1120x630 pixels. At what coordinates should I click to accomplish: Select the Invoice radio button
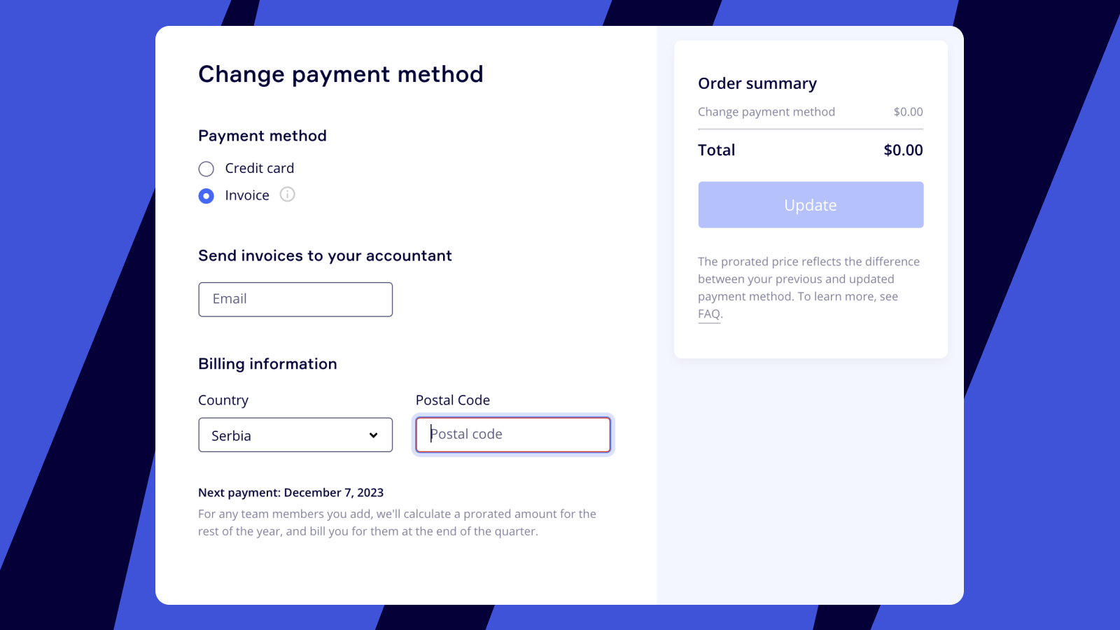coord(206,196)
